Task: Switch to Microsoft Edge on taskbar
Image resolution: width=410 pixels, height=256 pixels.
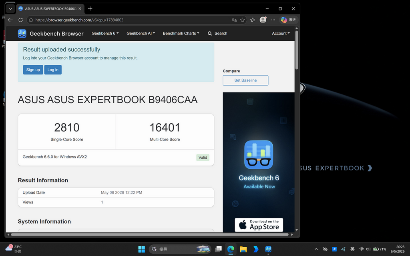Action: point(231,249)
